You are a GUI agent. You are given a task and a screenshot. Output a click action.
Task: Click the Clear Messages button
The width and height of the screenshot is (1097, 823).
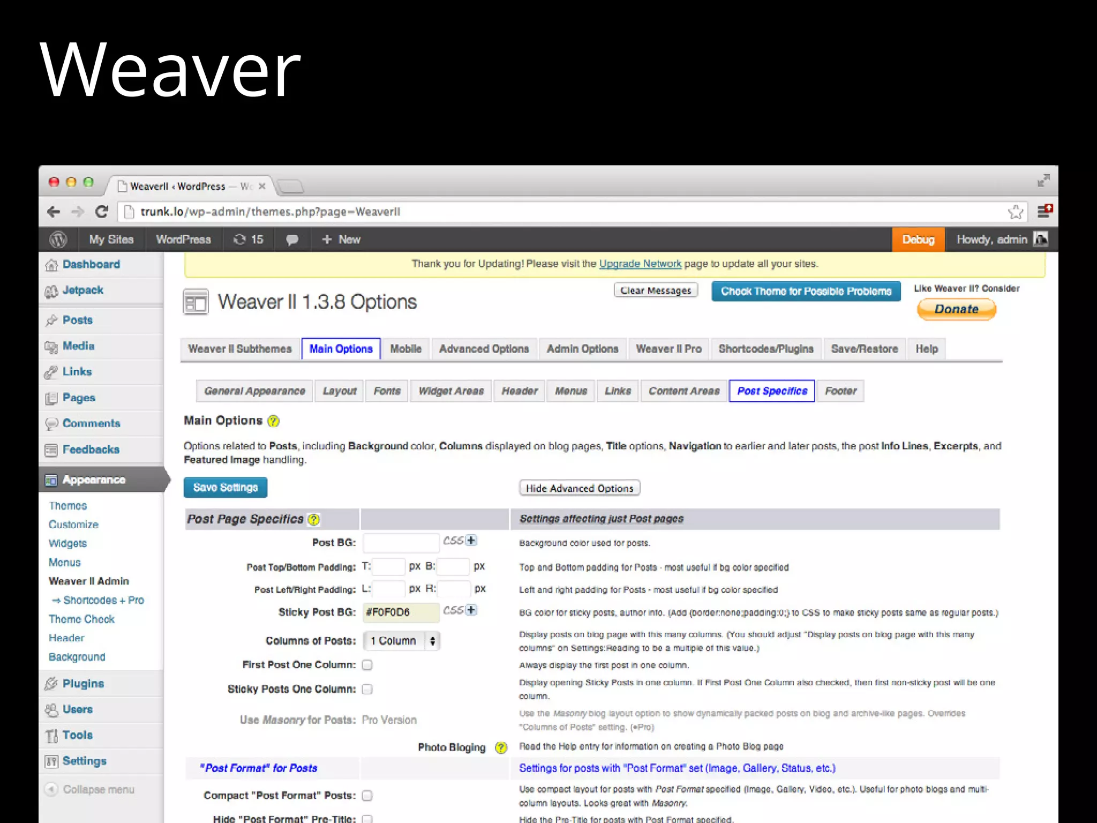(x=656, y=290)
